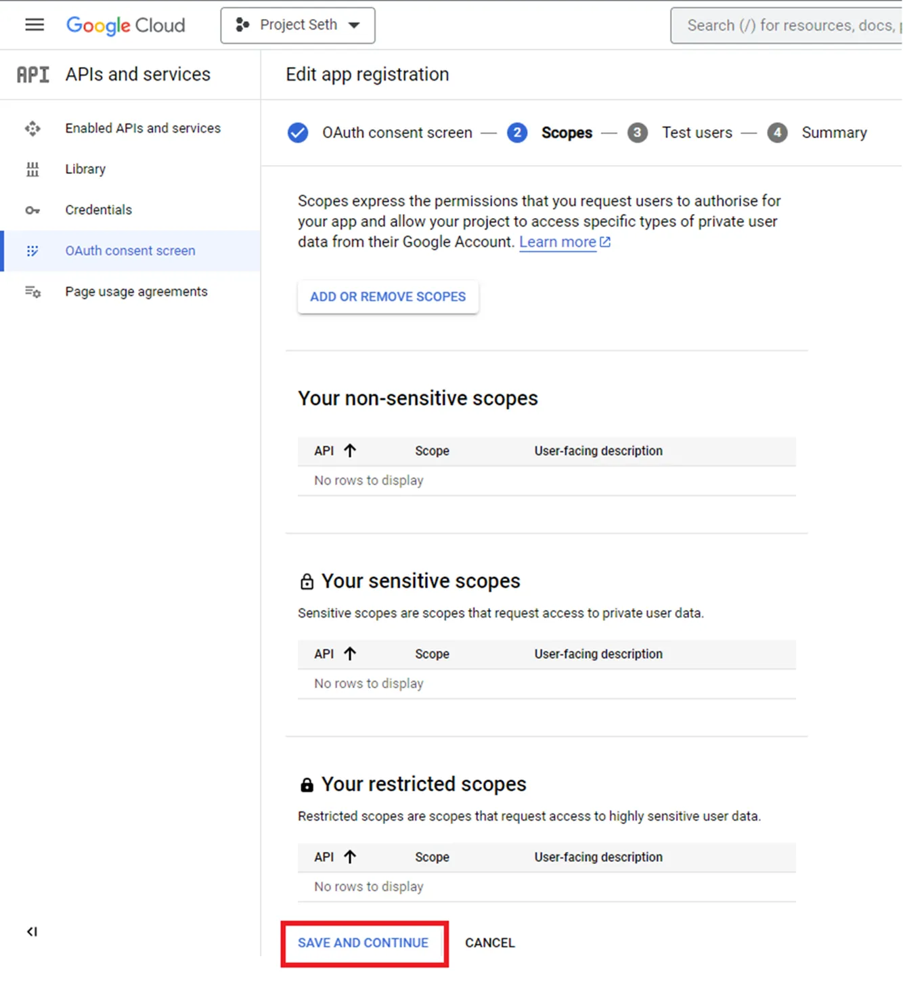The width and height of the screenshot is (903, 986).
Task: Go to Credentials in the sidebar
Action: (x=98, y=210)
